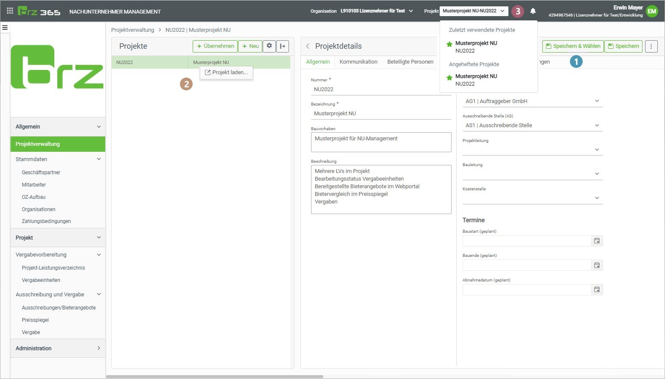Open the three-dot more options menu
This screenshot has height=379, width=665.
point(651,46)
